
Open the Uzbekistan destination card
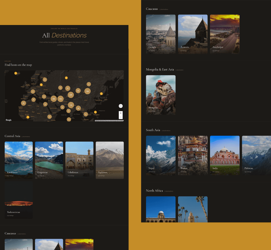pos(79,160)
